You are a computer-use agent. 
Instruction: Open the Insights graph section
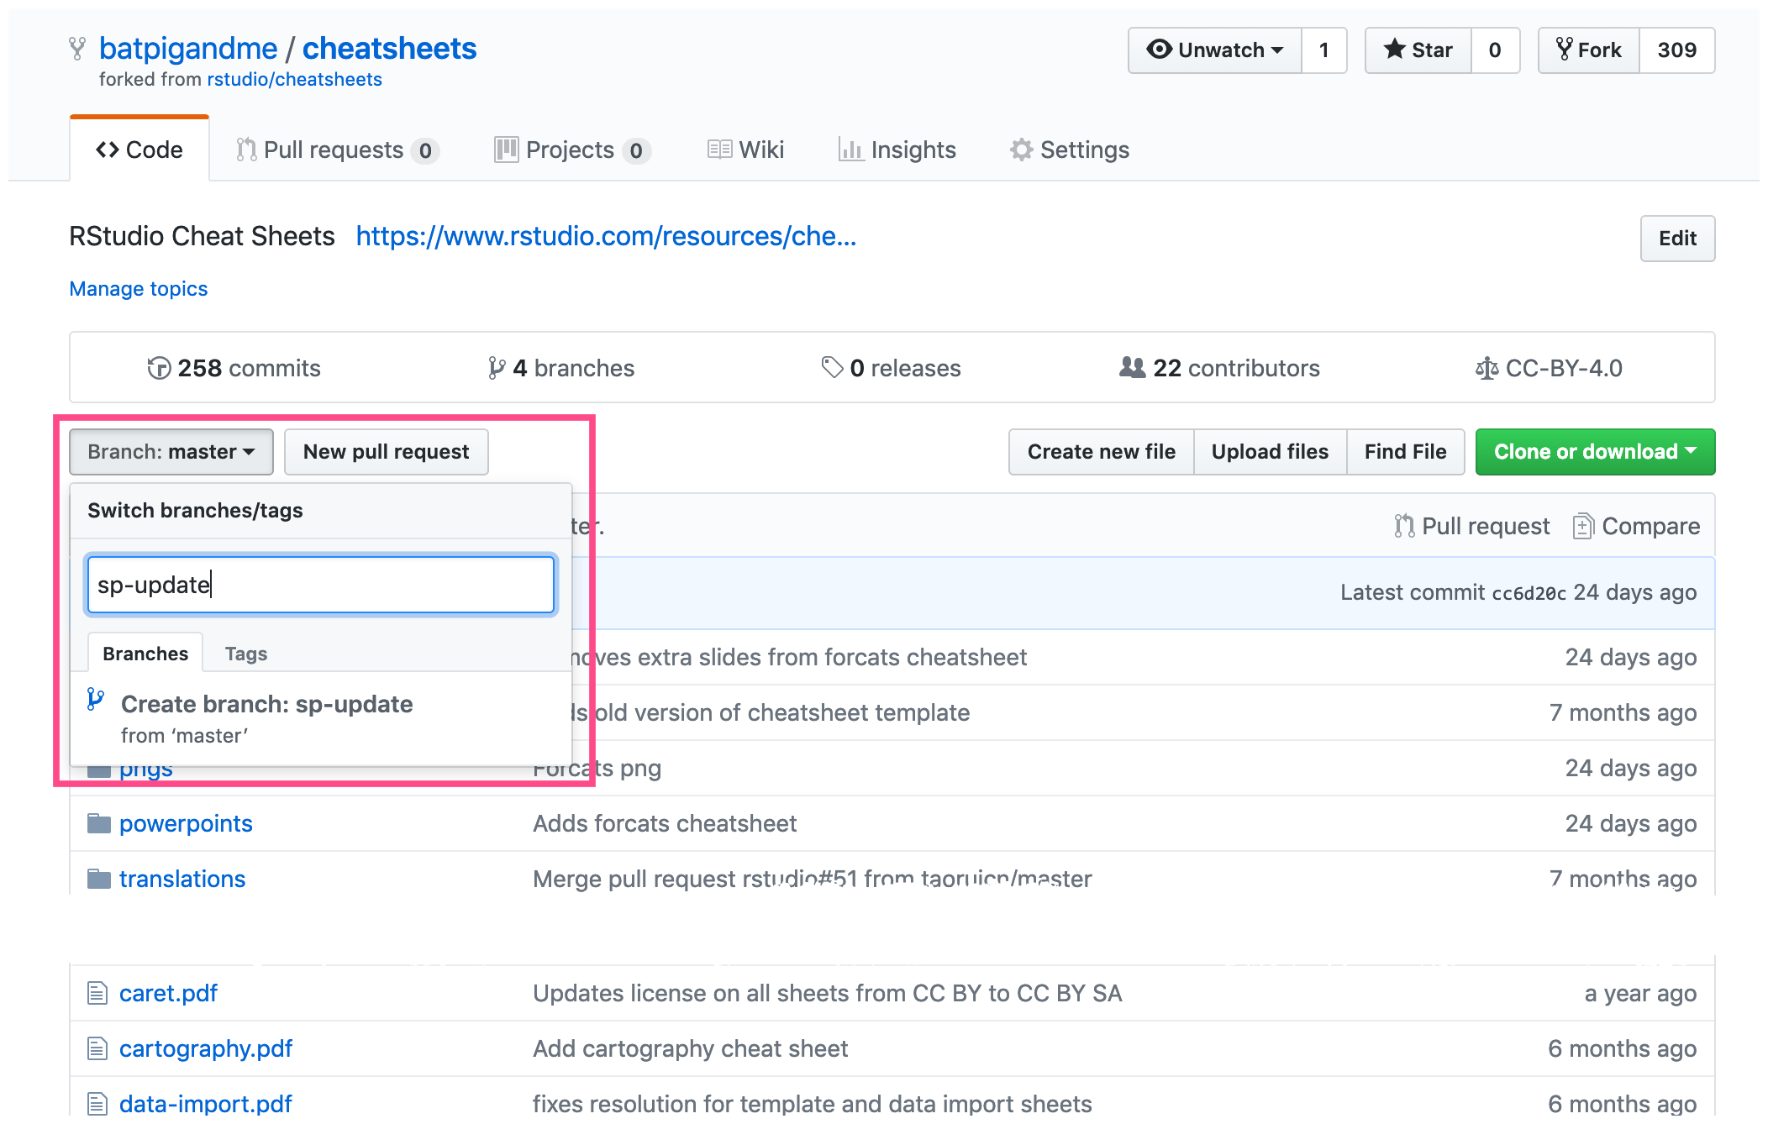pos(913,150)
